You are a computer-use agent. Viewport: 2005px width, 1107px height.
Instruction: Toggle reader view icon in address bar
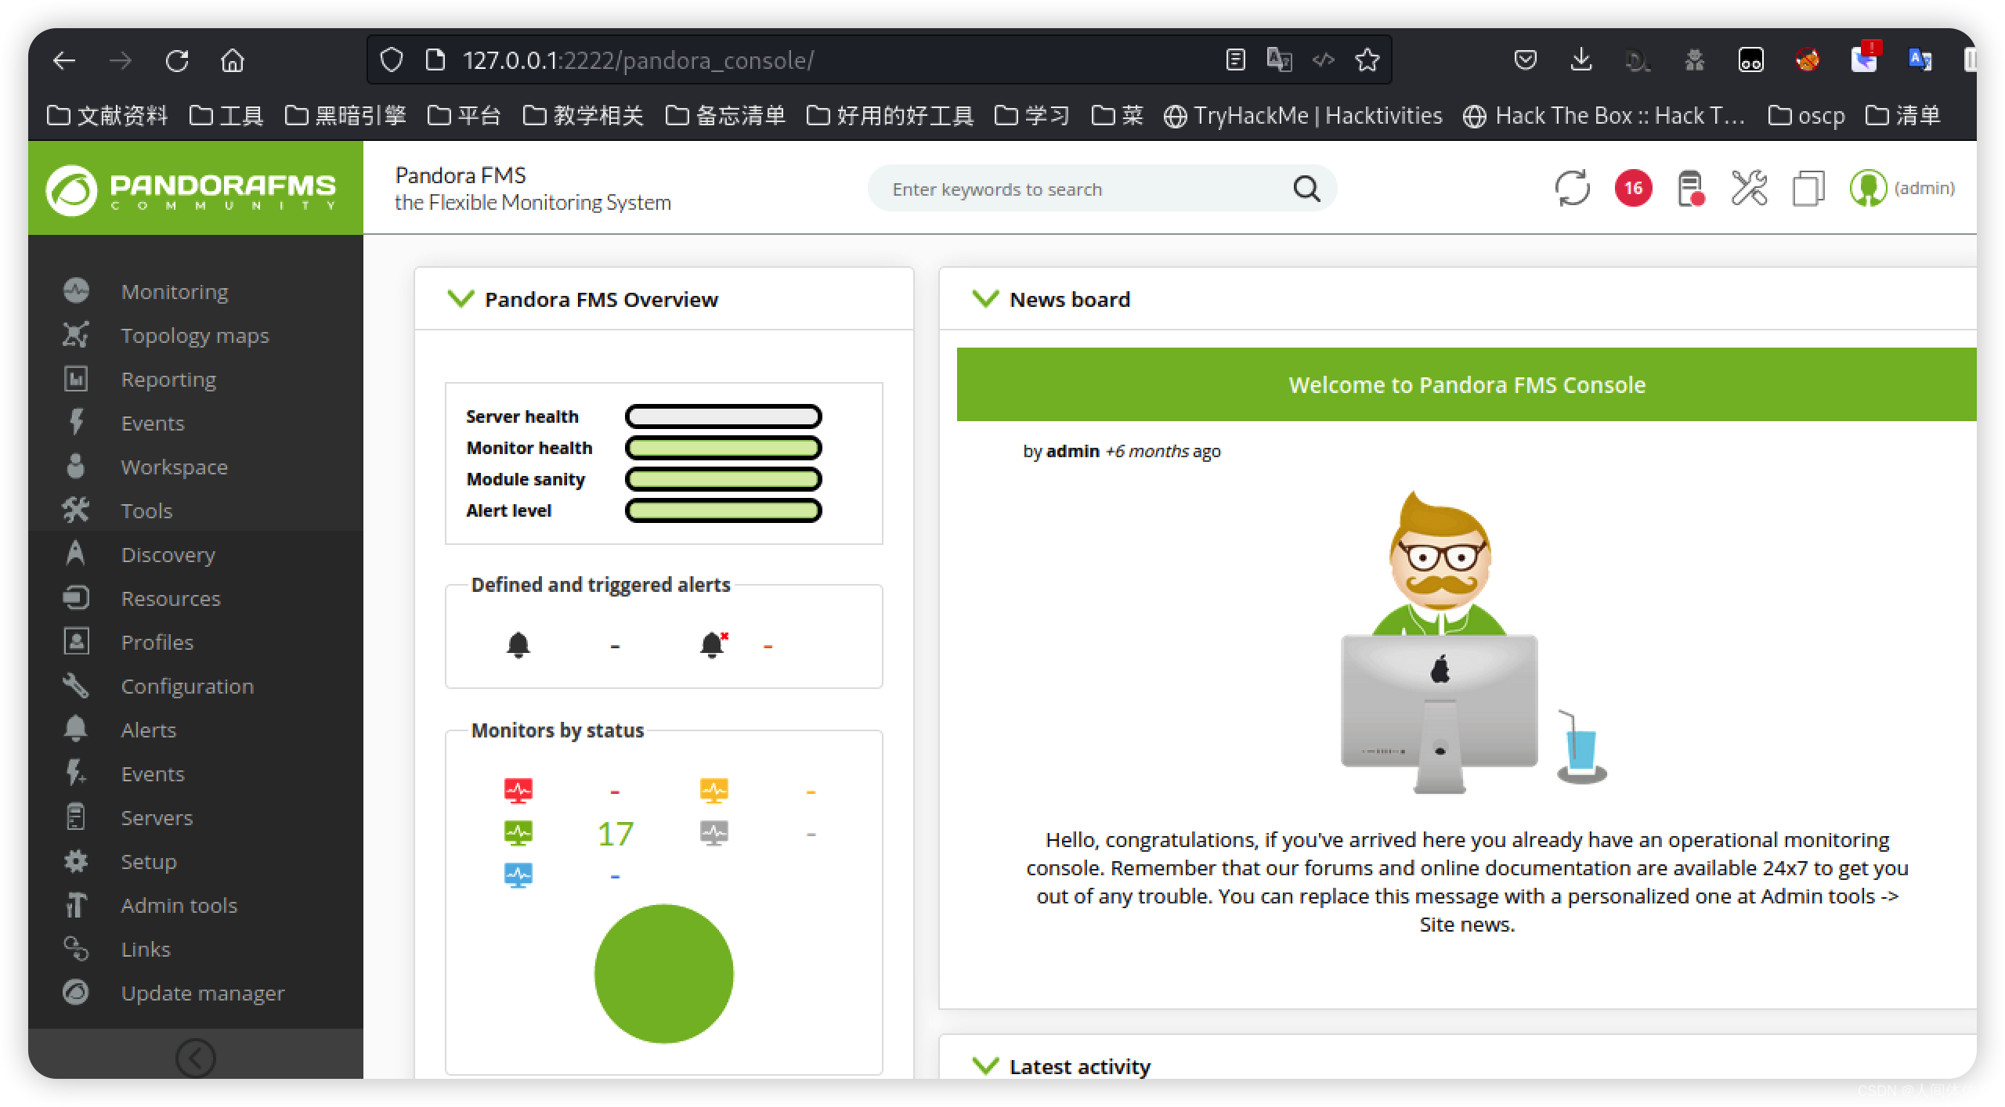[1235, 59]
